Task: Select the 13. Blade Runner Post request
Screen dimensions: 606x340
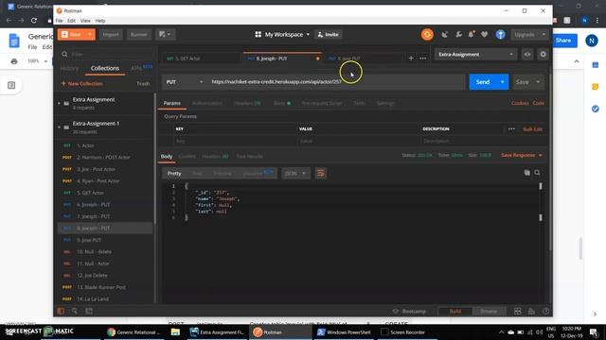Action: (105, 287)
